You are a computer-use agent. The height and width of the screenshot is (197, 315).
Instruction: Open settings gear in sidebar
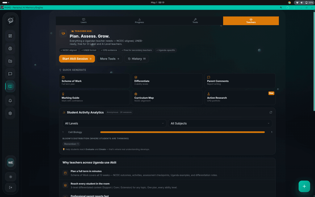10,113
